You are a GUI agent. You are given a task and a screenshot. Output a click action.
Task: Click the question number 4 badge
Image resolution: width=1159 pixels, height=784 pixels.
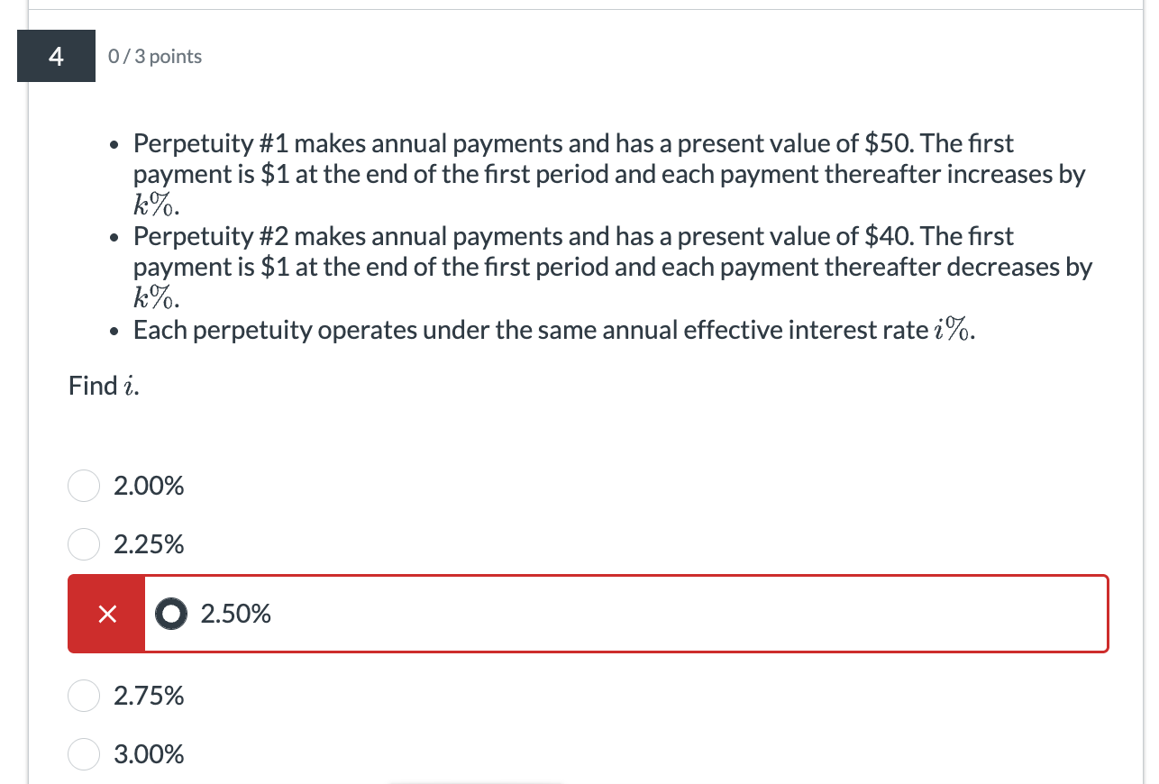[x=56, y=56]
